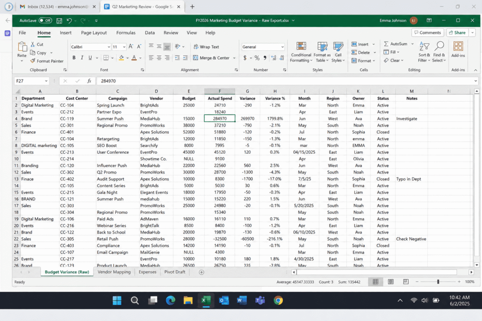Open the font size dropdown
Image resolution: width=482 pixels, height=321 pixels.
coord(124,47)
